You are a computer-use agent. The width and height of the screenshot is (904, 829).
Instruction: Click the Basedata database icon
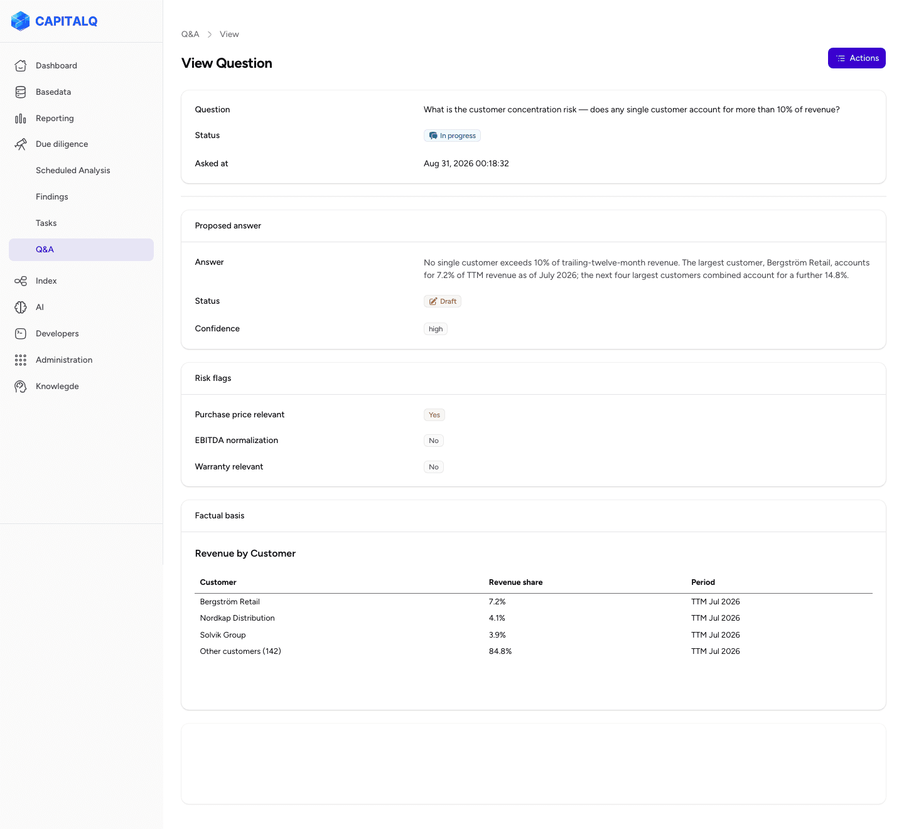(x=21, y=92)
